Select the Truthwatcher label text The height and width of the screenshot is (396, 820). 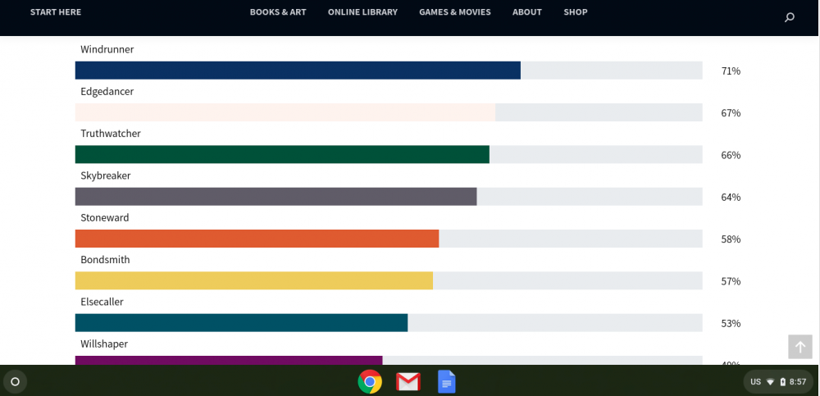pos(111,134)
